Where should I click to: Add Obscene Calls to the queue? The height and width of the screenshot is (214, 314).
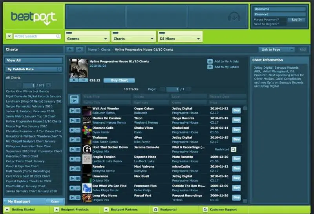point(78,130)
